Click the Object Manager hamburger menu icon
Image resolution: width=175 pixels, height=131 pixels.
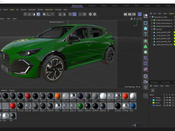(151, 13)
